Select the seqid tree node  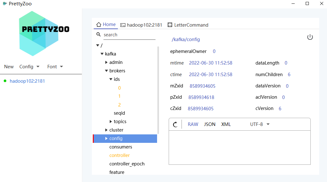click(119, 113)
